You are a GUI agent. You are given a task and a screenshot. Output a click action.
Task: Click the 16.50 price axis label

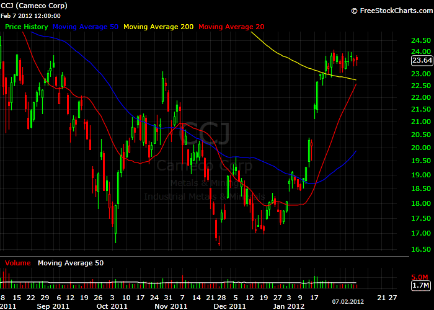click(x=421, y=249)
